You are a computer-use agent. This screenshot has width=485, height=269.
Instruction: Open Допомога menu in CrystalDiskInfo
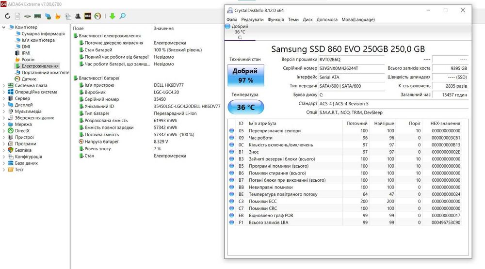pyautogui.click(x=327, y=19)
